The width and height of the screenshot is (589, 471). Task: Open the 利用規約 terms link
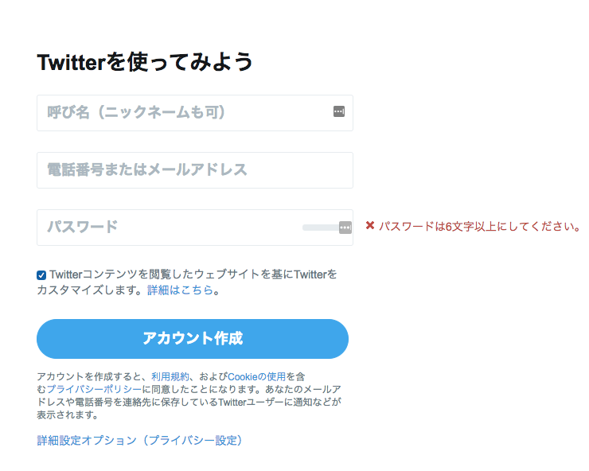pos(170,376)
